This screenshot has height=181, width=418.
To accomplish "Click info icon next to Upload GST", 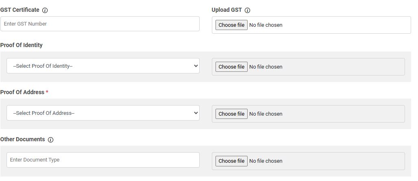I will (x=248, y=11).
